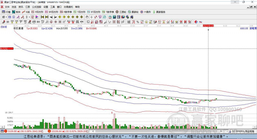This screenshot has width=257, height=139.
Task: Click the yin-yang icon
Action: [196, 22]
